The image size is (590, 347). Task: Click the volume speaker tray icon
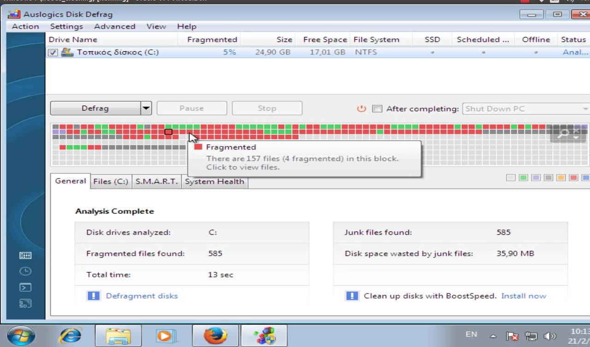(550, 336)
